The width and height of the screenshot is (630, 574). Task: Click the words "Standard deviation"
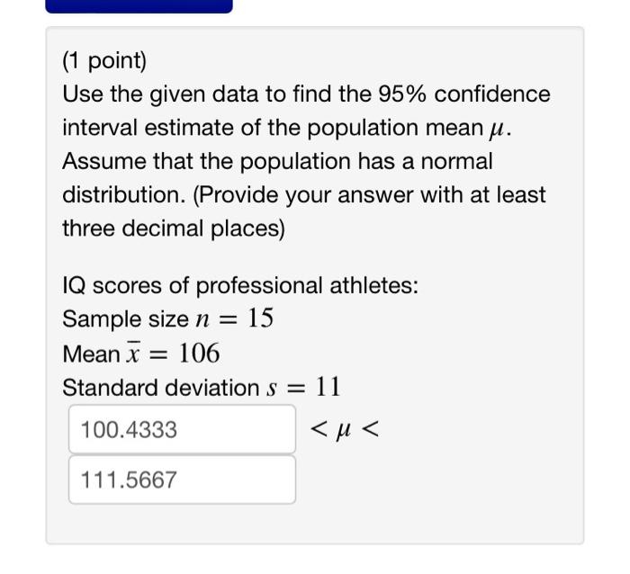[161, 387]
